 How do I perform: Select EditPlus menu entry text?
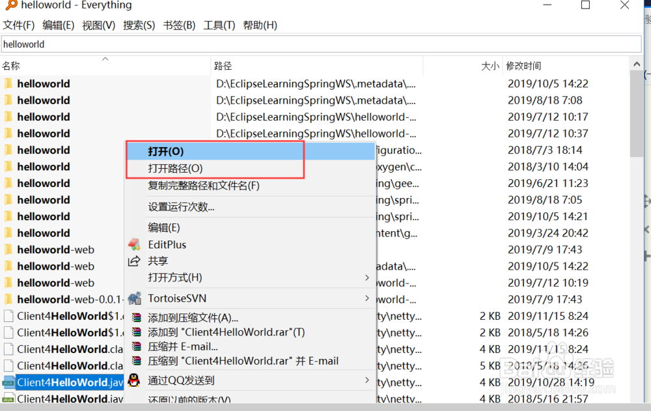pyautogui.click(x=167, y=244)
